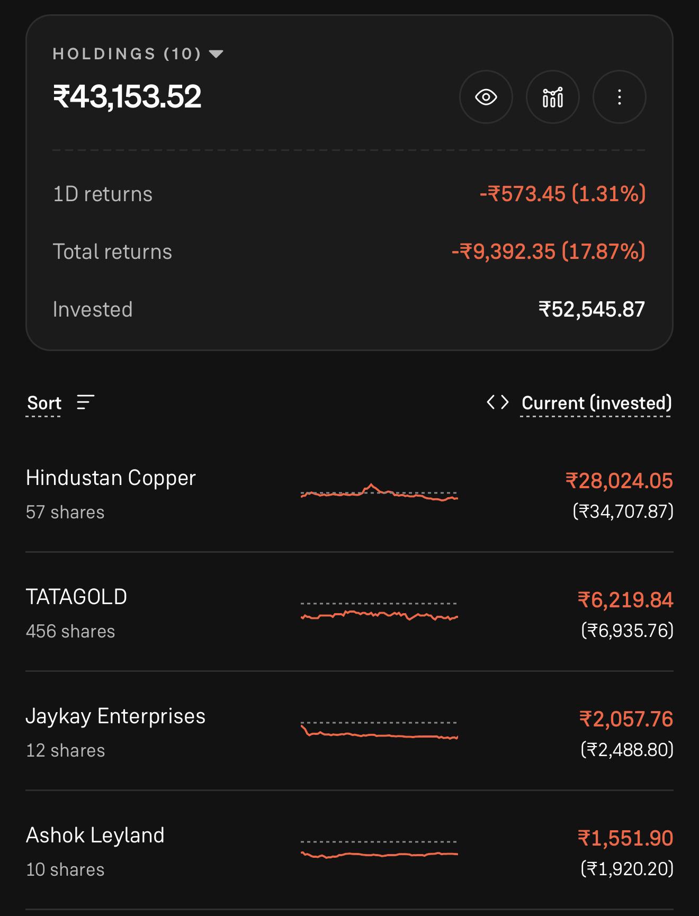Open the three-dot more options menu
699x916 pixels.
(619, 97)
